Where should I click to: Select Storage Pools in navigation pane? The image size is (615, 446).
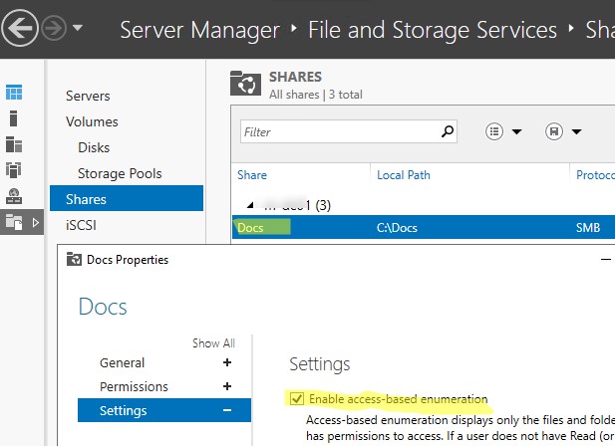tap(120, 173)
